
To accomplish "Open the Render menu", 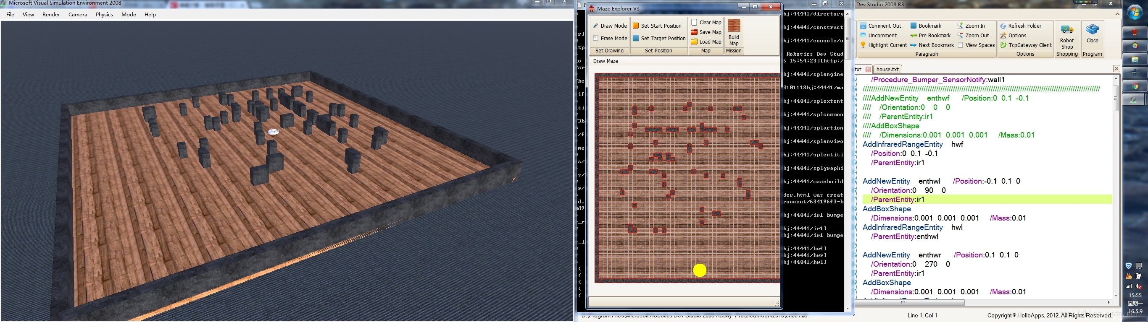I will 51,15.
